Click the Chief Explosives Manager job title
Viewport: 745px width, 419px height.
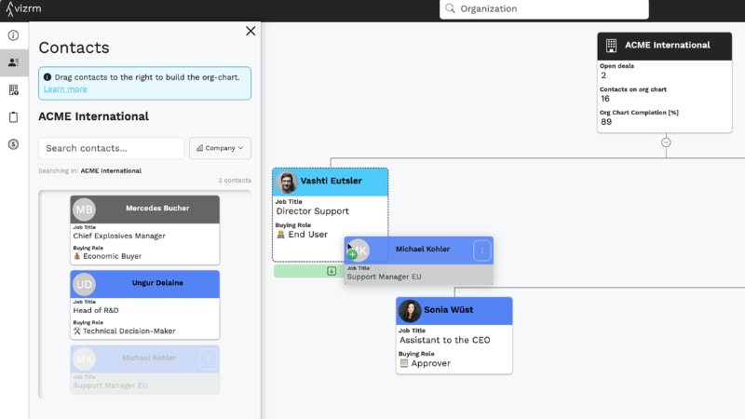click(119, 236)
